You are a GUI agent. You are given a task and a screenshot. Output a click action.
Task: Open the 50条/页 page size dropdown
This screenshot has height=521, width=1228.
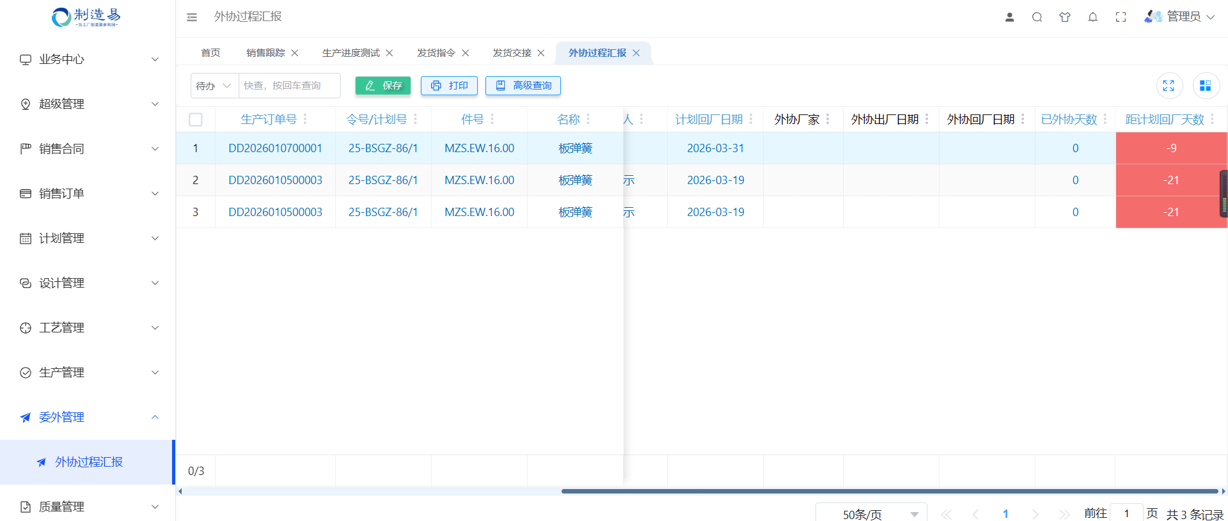click(x=870, y=514)
